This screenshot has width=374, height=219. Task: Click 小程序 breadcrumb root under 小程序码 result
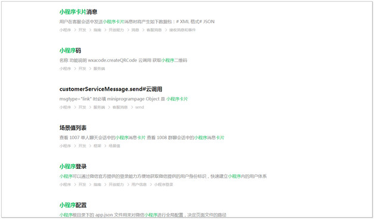[x=65, y=69]
